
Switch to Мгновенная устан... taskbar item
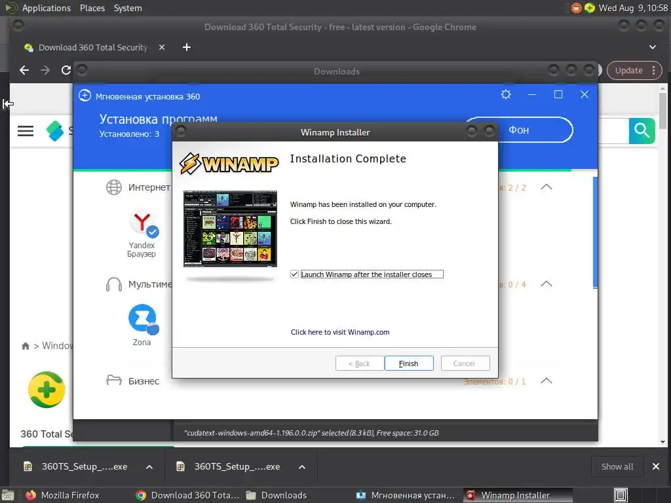tap(406, 495)
